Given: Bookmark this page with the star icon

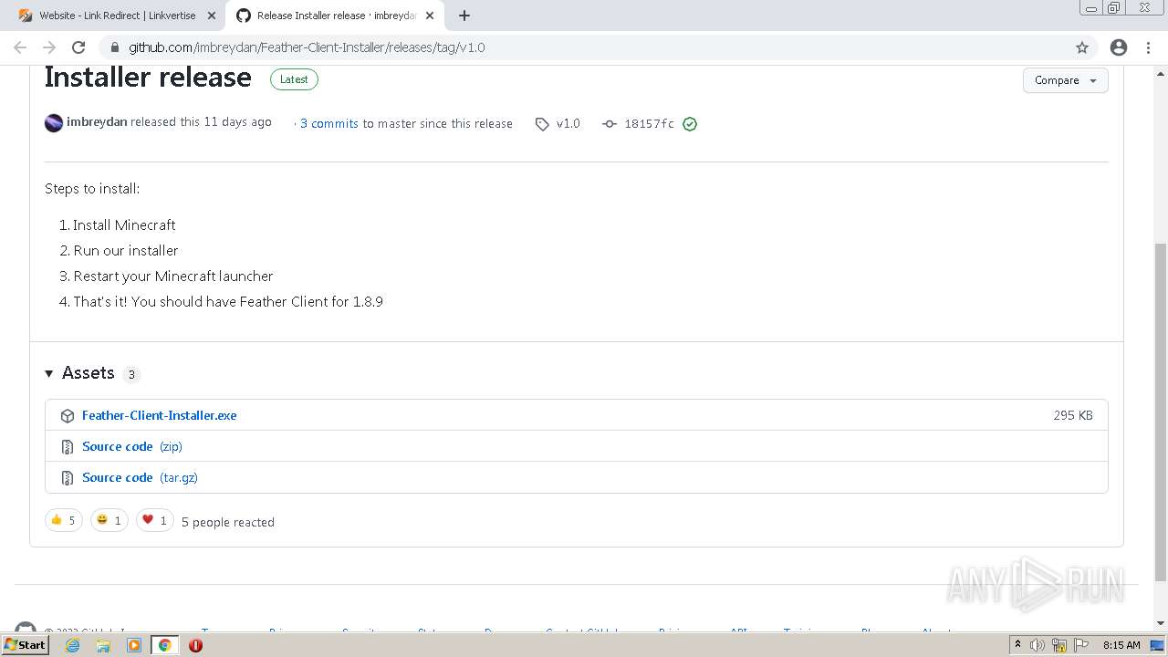Looking at the screenshot, I should coord(1082,47).
